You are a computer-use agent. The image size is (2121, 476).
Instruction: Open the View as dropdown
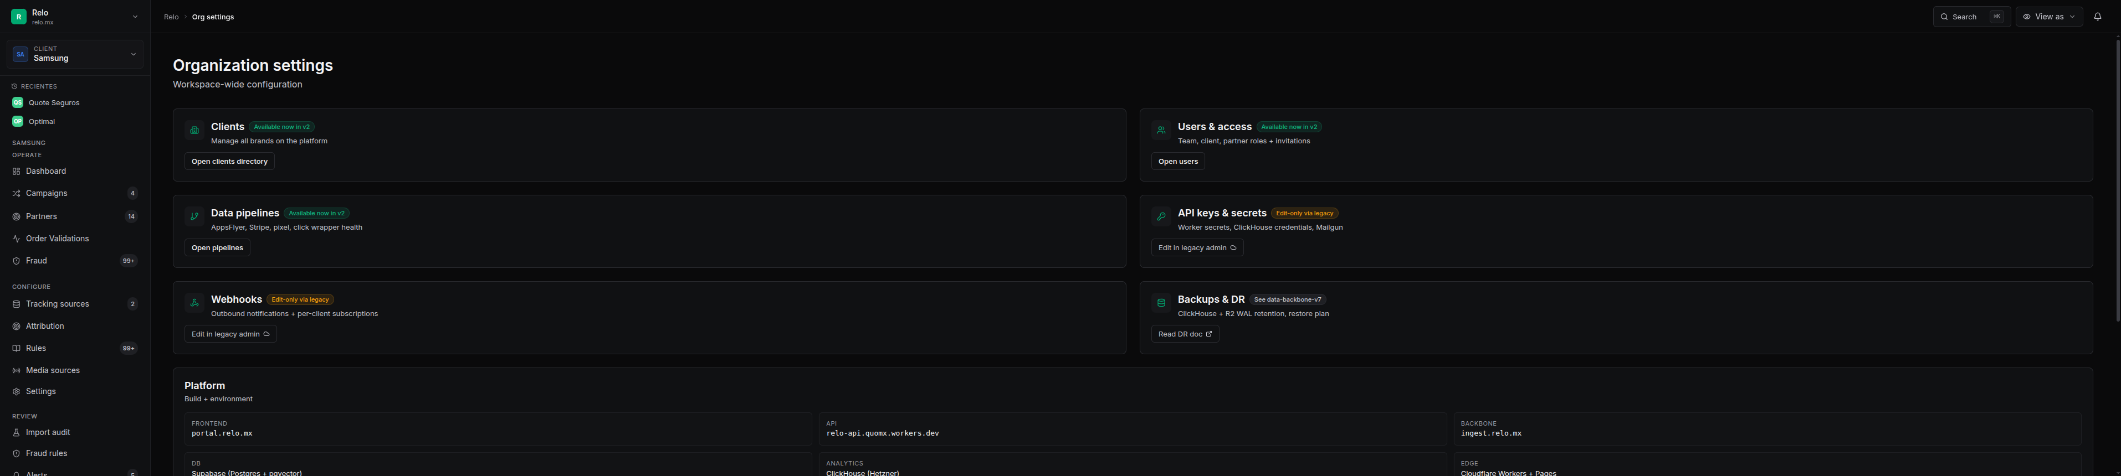[2050, 17]
